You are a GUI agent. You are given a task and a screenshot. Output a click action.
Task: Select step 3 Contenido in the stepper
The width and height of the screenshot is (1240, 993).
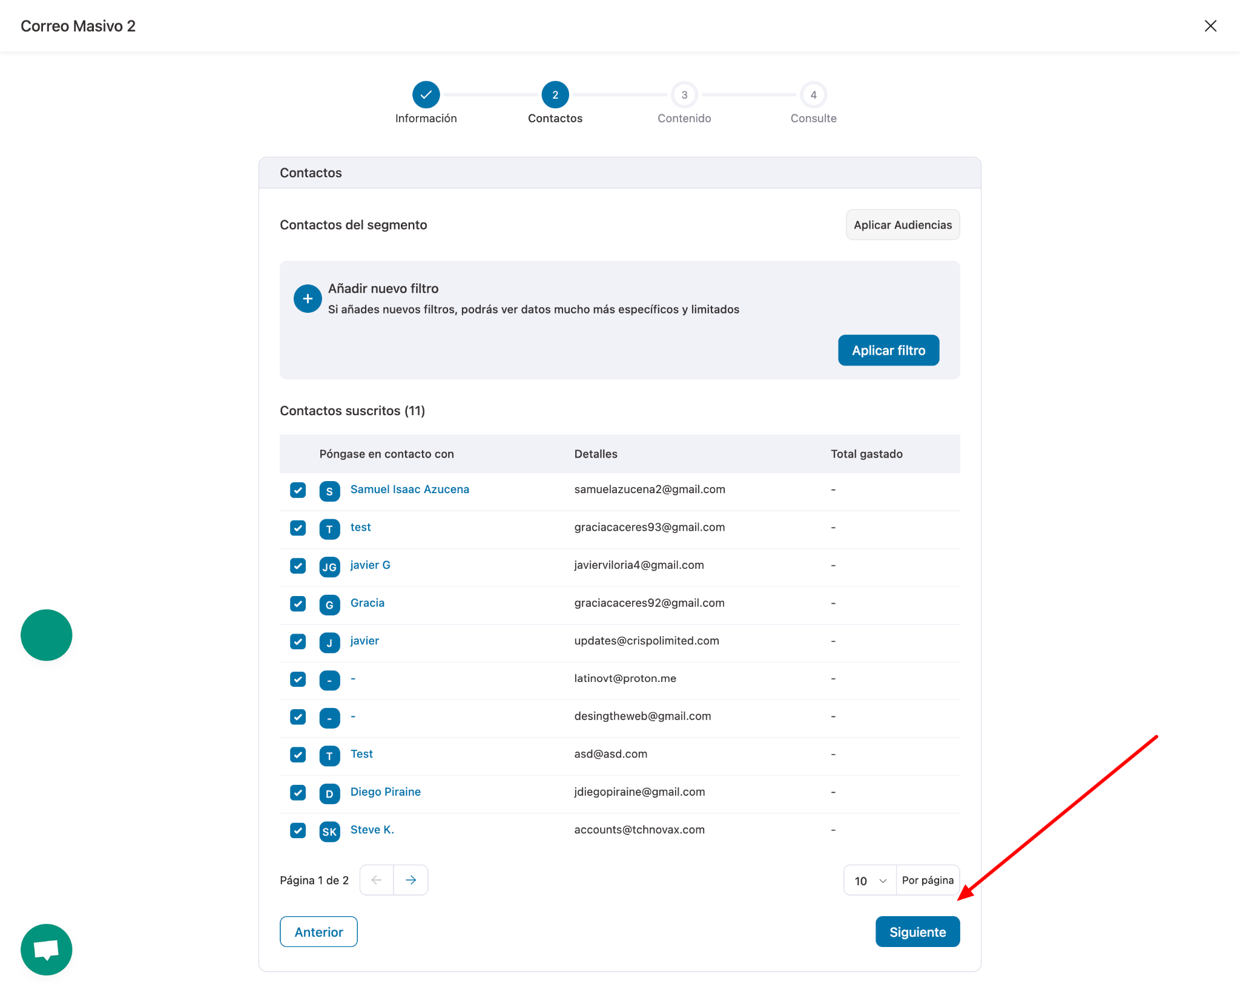click(684, 95)
